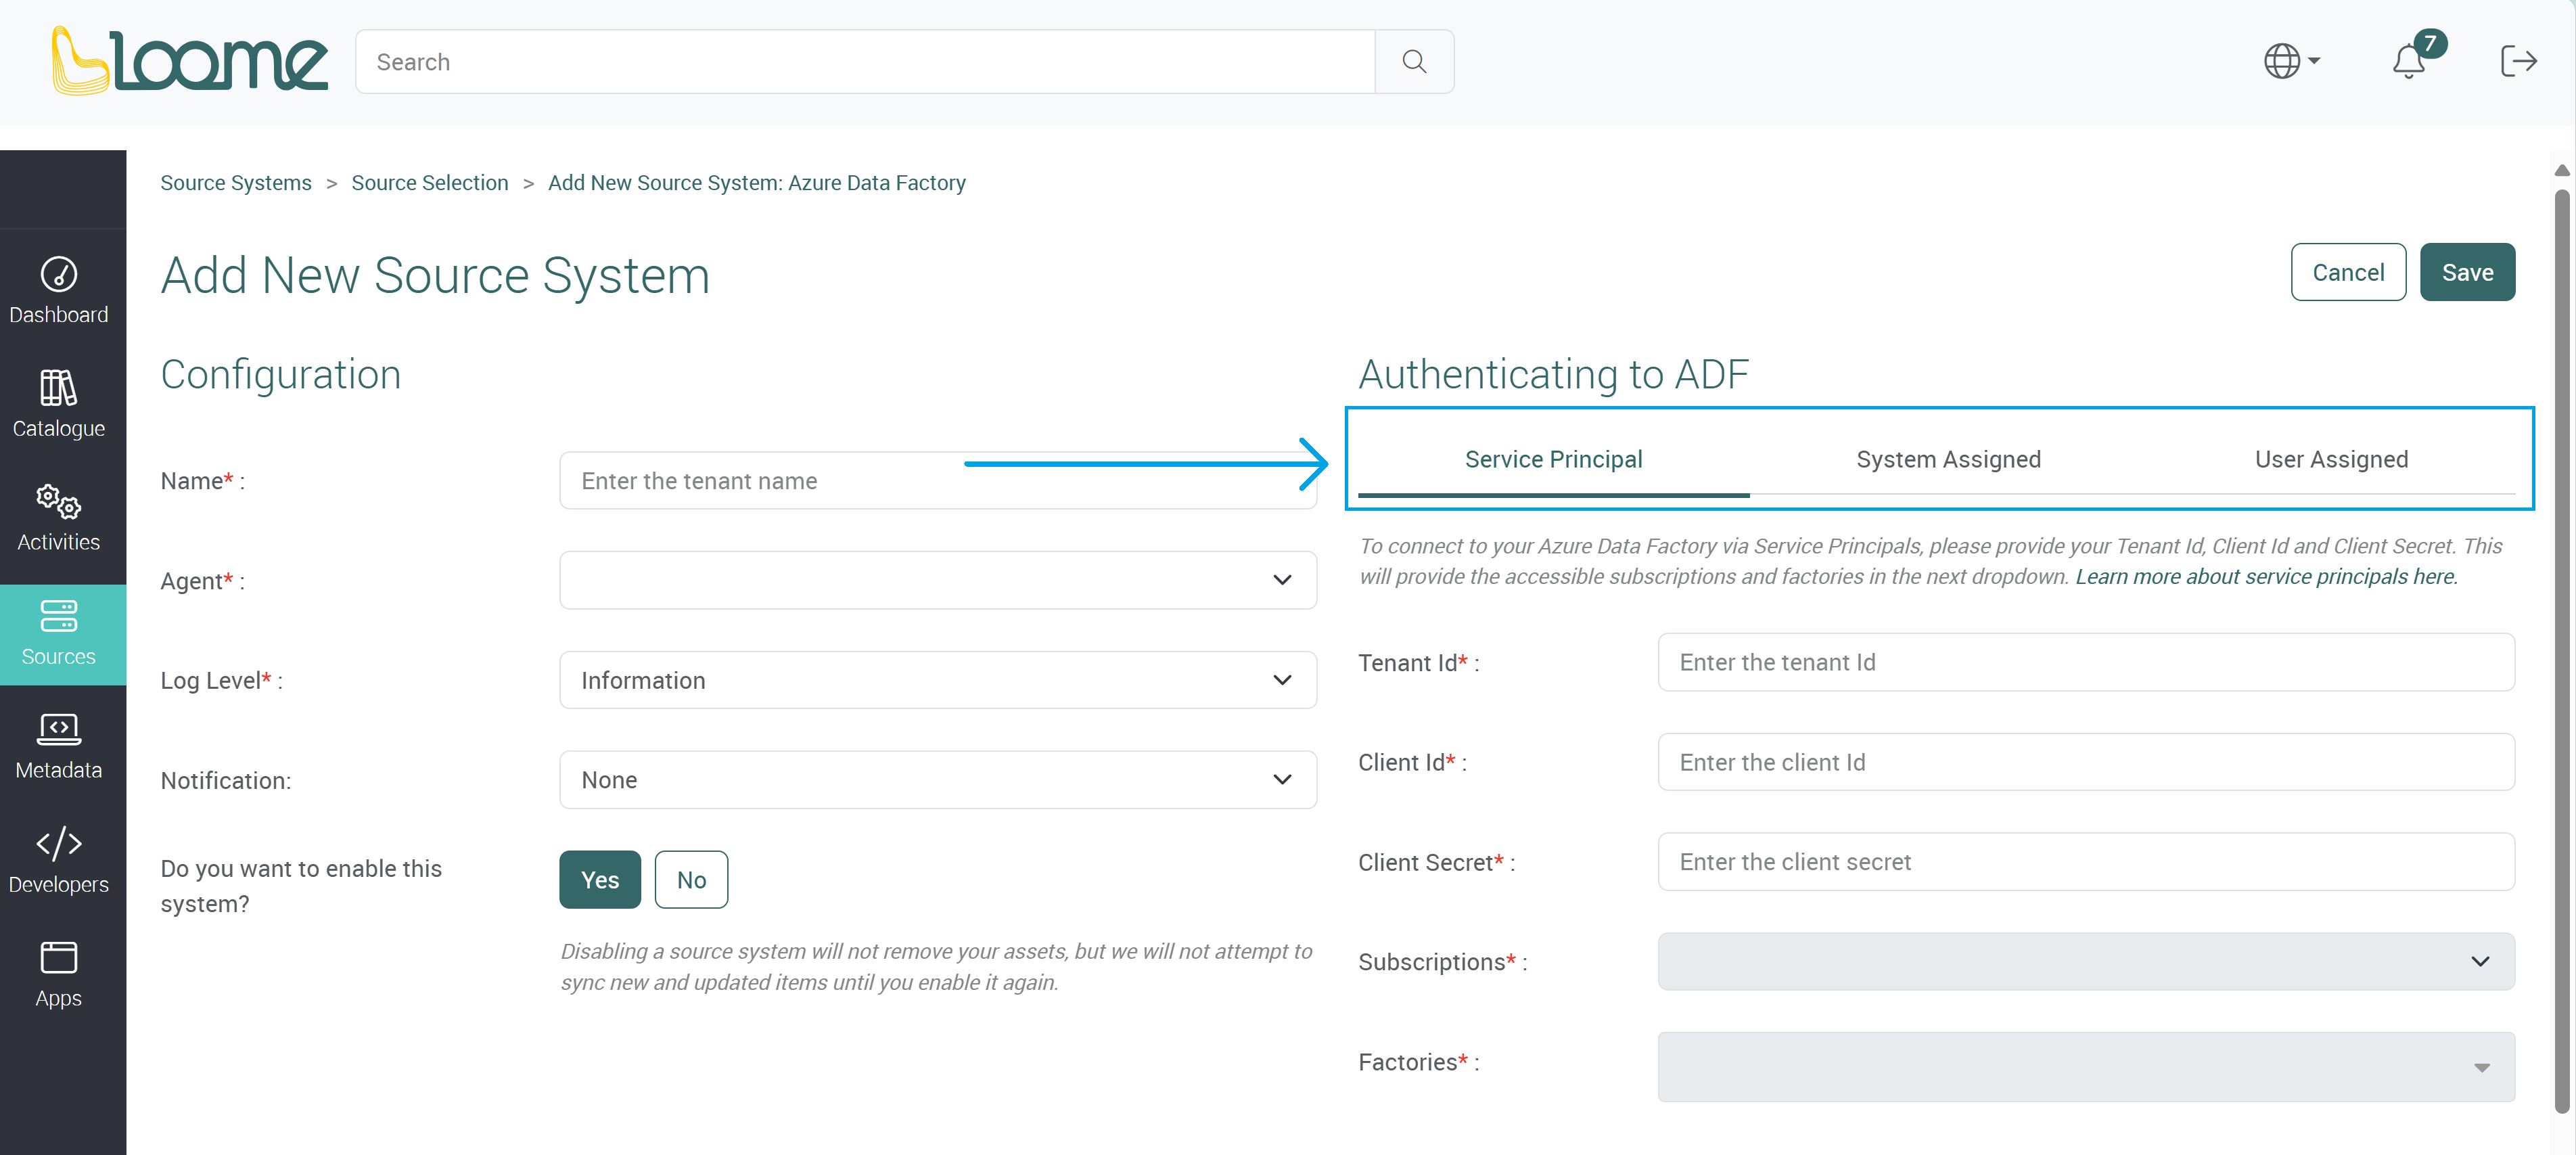Open Activities gears icon

pyautogui.click(x=59, y=502)
